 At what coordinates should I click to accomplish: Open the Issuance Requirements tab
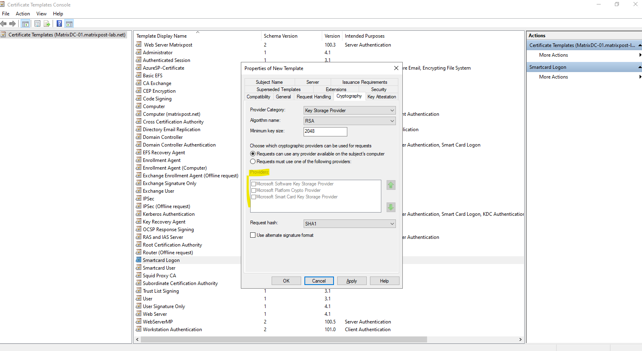click(365, 82)
